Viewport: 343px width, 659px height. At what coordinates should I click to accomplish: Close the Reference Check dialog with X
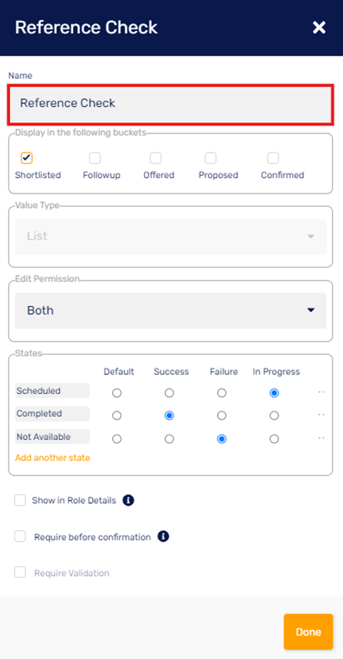pyautogui.click(x=319, y=28)
